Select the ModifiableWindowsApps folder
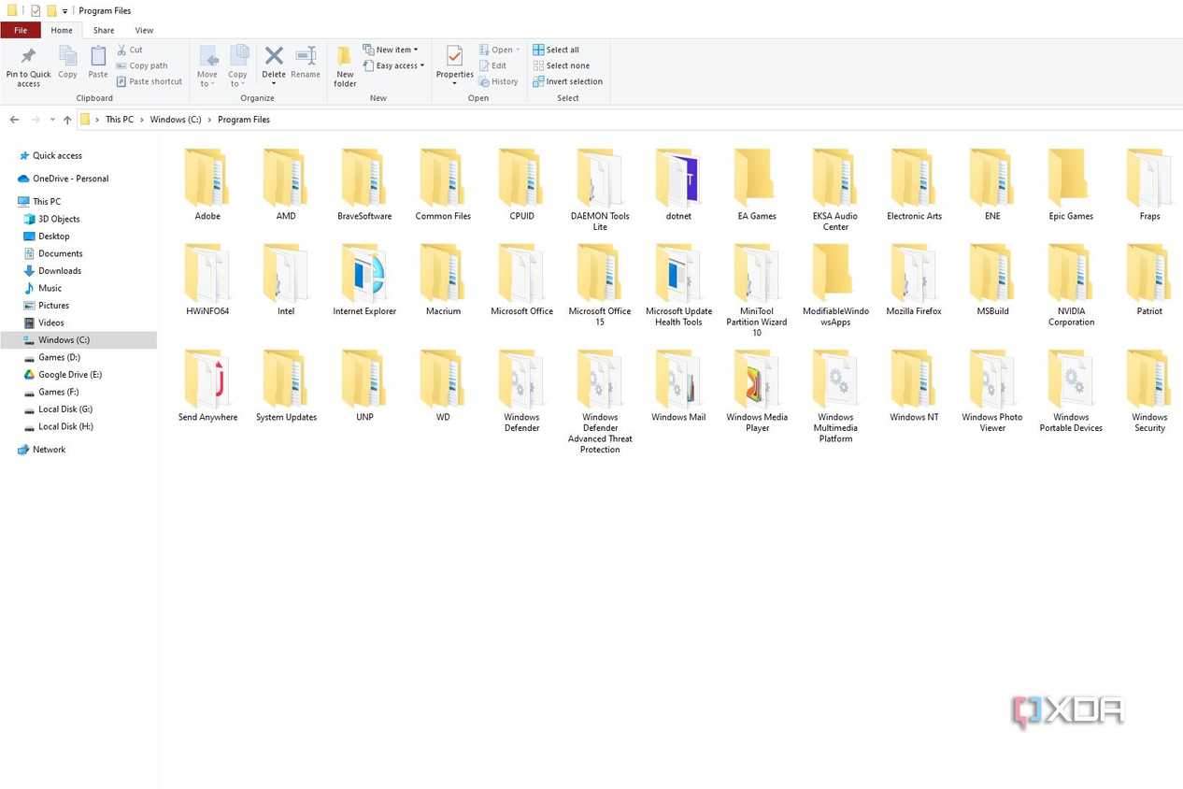Screen dimensions: 1183x789 coord(835,285)
